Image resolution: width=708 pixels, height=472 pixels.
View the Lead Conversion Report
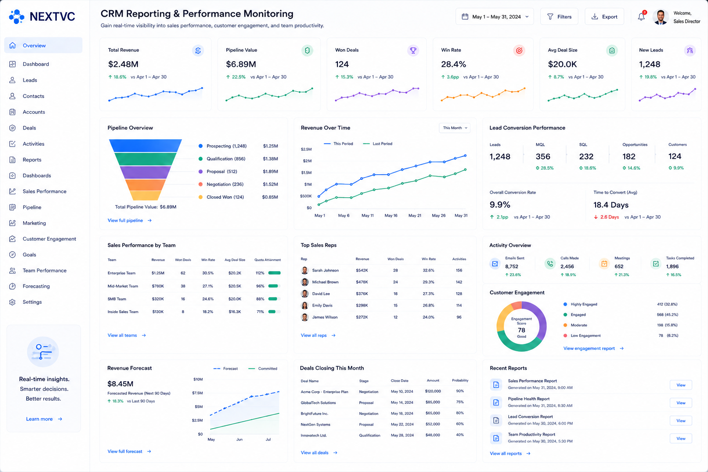681,420
